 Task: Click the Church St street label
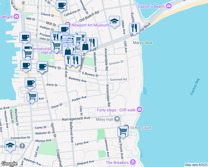click(48, 15)
